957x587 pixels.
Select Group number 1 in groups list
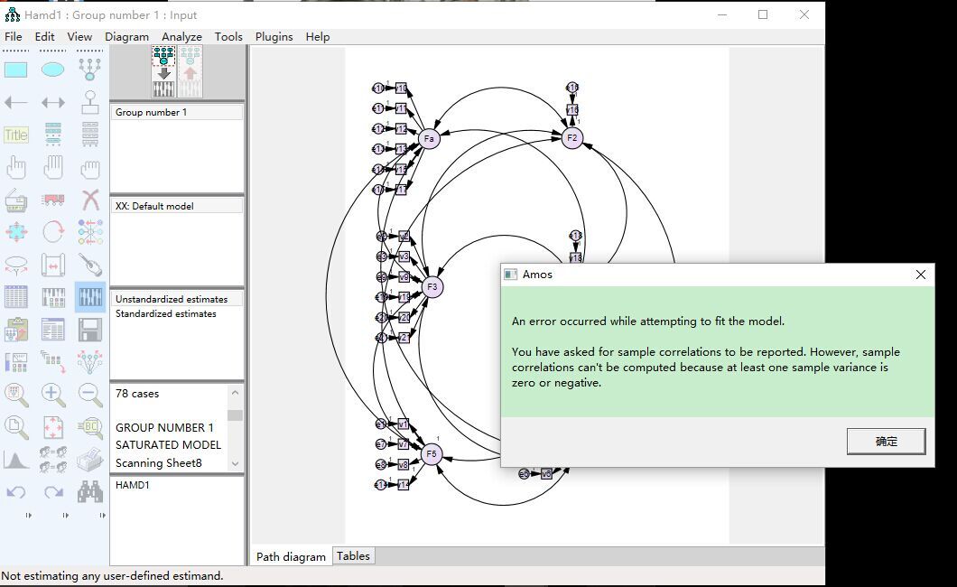pyautogui.click(x=176, y=112)
